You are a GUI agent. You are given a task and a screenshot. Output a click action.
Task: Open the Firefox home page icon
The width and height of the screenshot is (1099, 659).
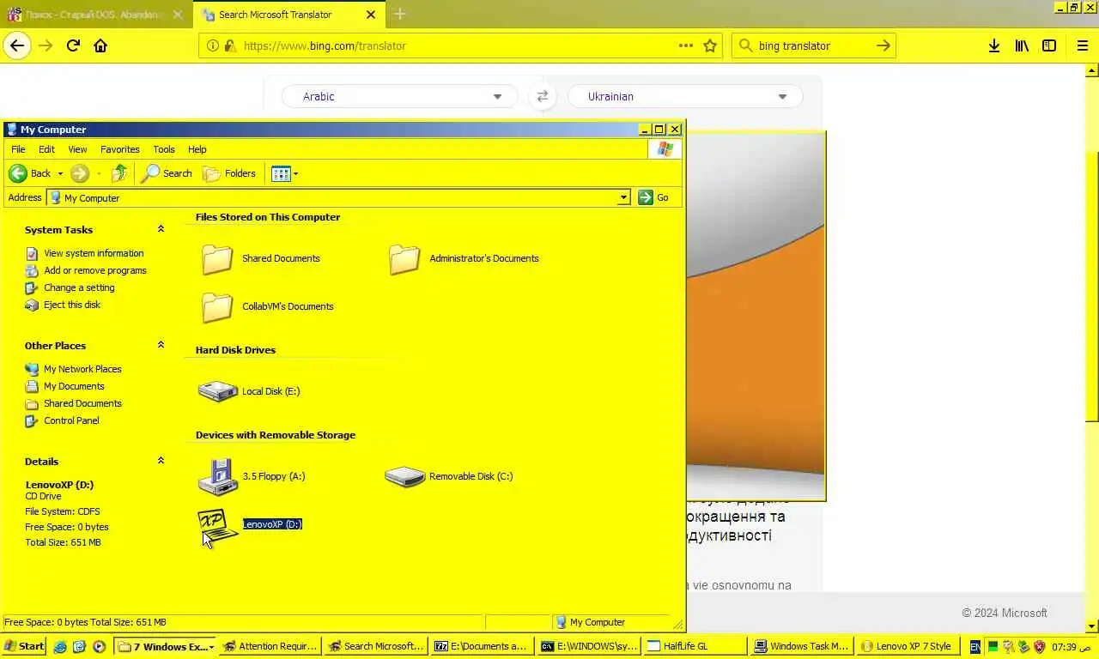pos(100,45)
